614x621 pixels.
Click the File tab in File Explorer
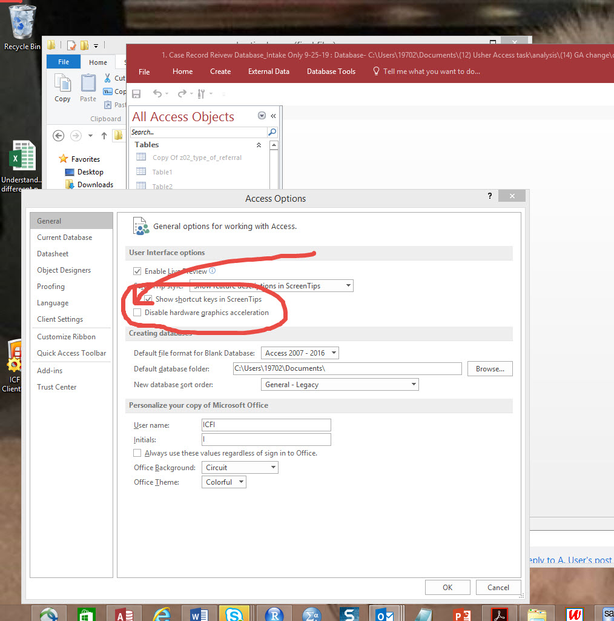click(x=64, y=62)
